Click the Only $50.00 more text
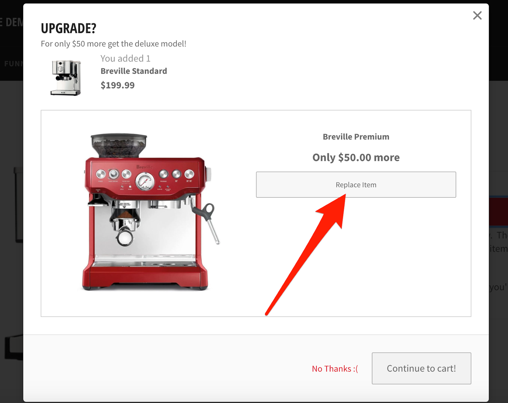 (356, 157)
